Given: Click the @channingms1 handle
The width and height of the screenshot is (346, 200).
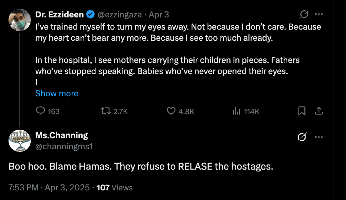Looking at the screenshot, I should point(63,146).
